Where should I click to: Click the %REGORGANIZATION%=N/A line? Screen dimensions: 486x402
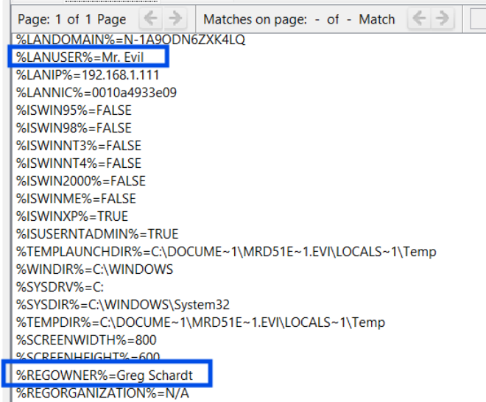(103, 393)
